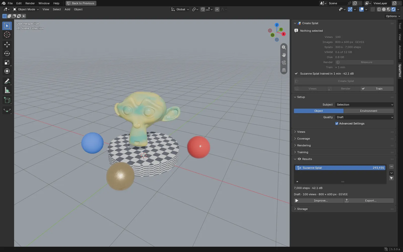Click the Blender logo menu

[x=4, y=3]
